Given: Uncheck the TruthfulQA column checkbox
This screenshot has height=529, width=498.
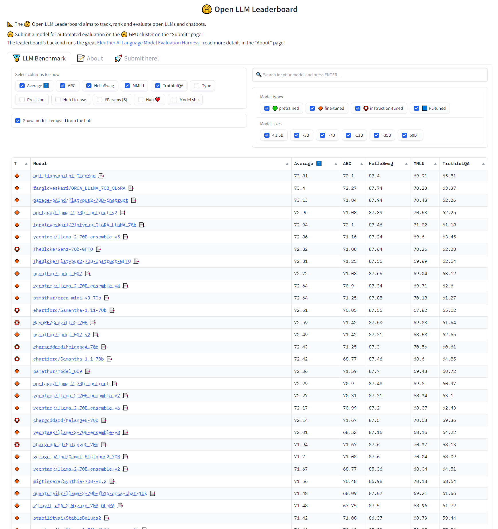Looking at the screenshot, I should pyautogui.click(x=158, y=86).
